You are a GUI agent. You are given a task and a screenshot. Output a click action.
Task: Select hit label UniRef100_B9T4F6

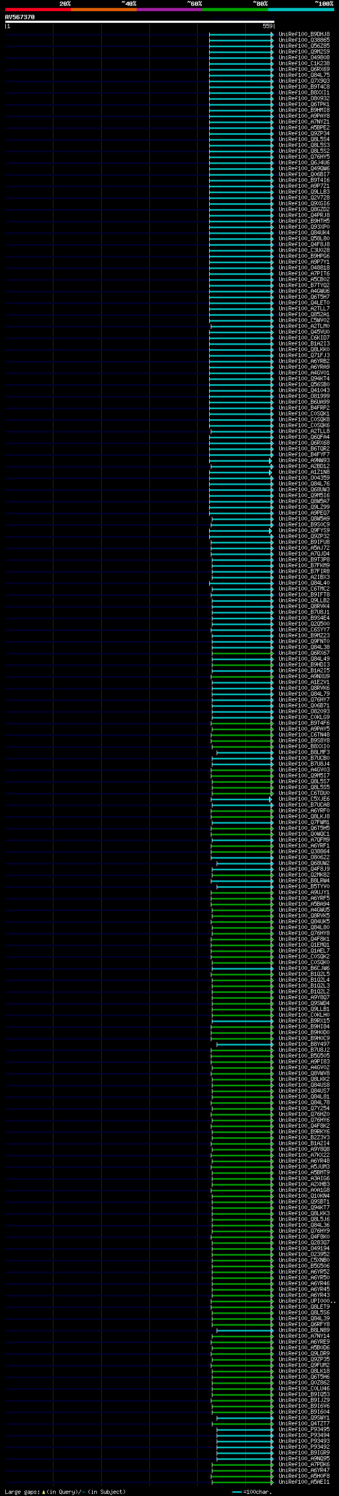click(304, 723)
